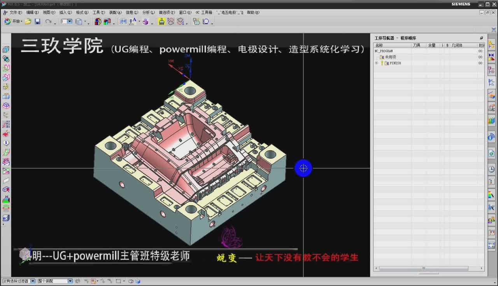Image resolution: width=498 pixels, height=286 pixels.
Task: Open the 插入 (Insert) menu
Action: pyautogui.click(x=65, y=12)
